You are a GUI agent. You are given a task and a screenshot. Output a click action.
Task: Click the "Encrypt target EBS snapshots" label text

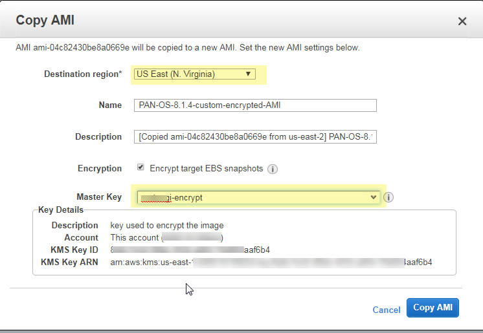click(x=207, y=168)
